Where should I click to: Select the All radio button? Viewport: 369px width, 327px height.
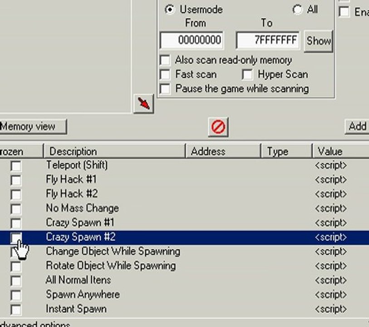(x=297, y=10)
